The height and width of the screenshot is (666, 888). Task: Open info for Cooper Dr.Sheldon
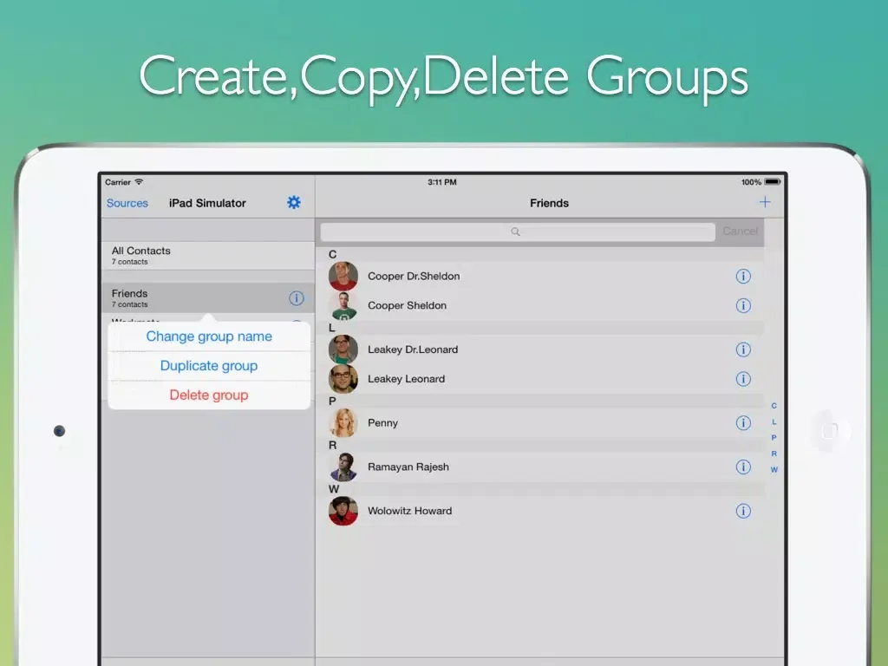[x=743, y=277]
